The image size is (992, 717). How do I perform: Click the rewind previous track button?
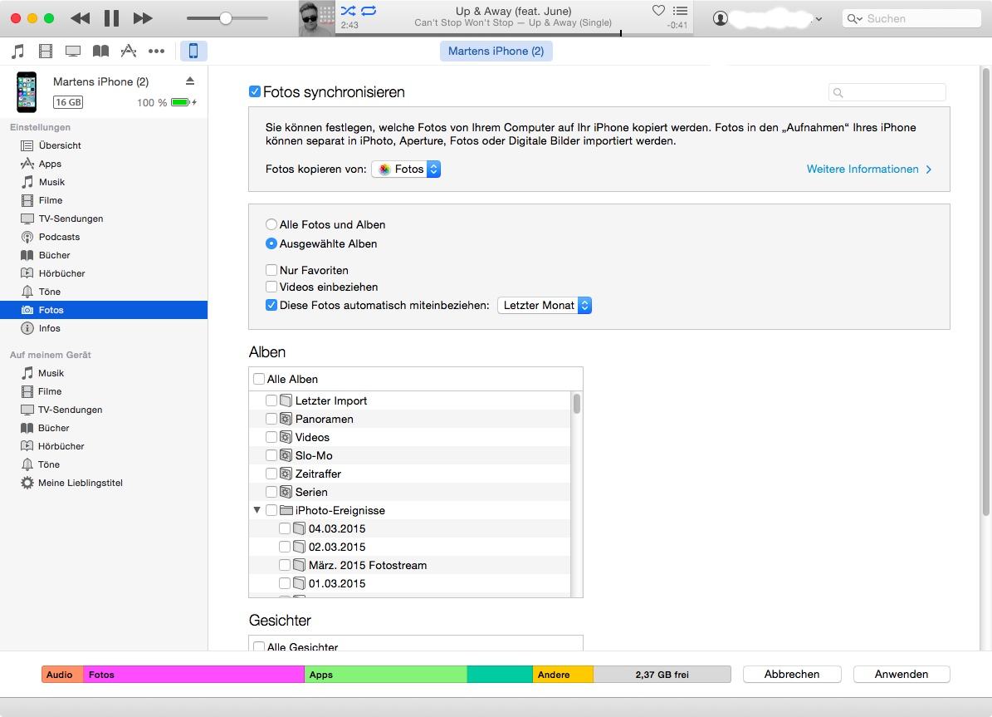coord(81,18)
